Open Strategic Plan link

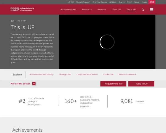[65, 75]
